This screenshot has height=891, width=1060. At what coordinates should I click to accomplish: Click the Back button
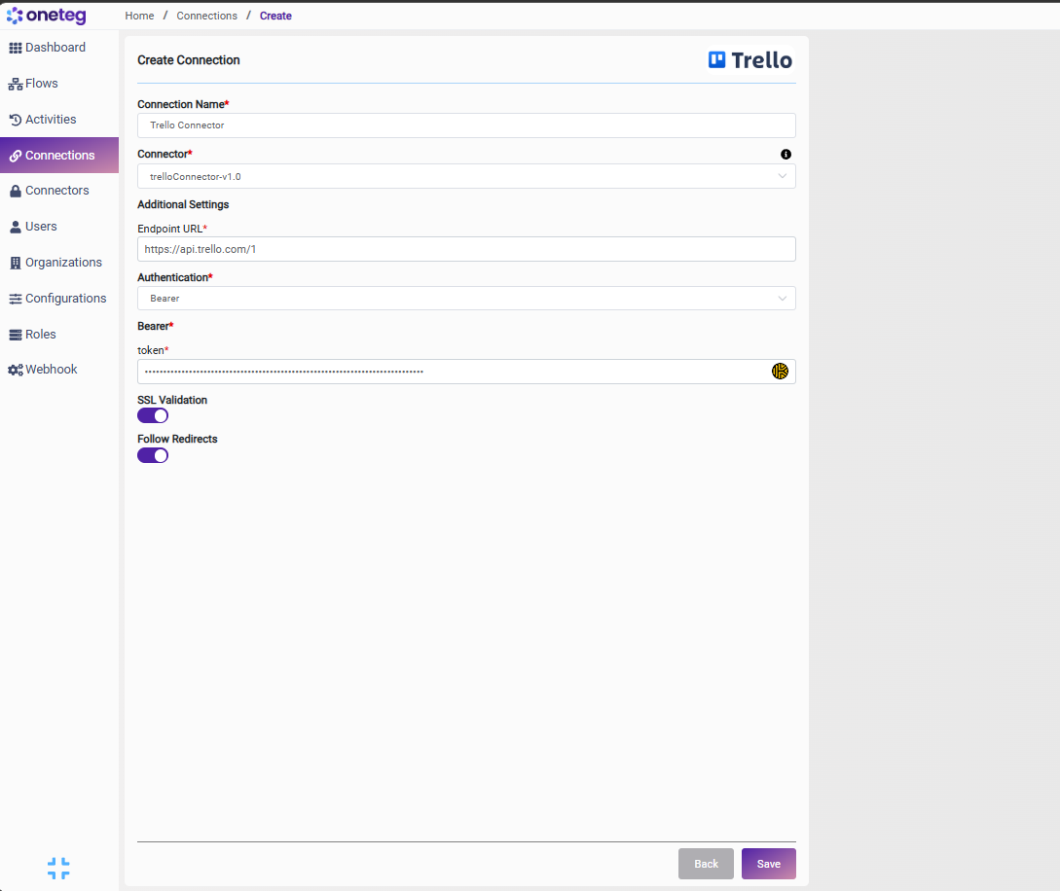pyautogui.click(x=706, y=864)
